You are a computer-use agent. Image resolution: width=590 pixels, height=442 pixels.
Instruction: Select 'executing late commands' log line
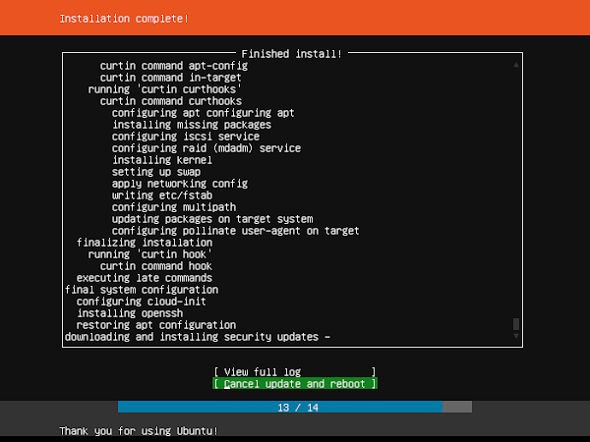145,278
